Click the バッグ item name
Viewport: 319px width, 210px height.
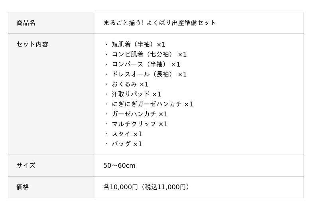click(x=121, y=144)
